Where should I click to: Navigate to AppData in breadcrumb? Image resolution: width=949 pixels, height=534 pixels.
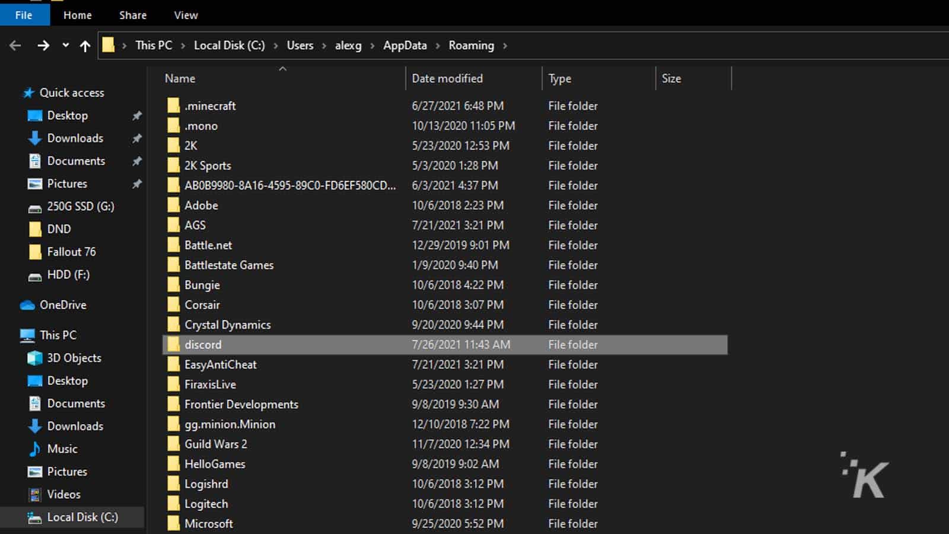coord(405,45)
